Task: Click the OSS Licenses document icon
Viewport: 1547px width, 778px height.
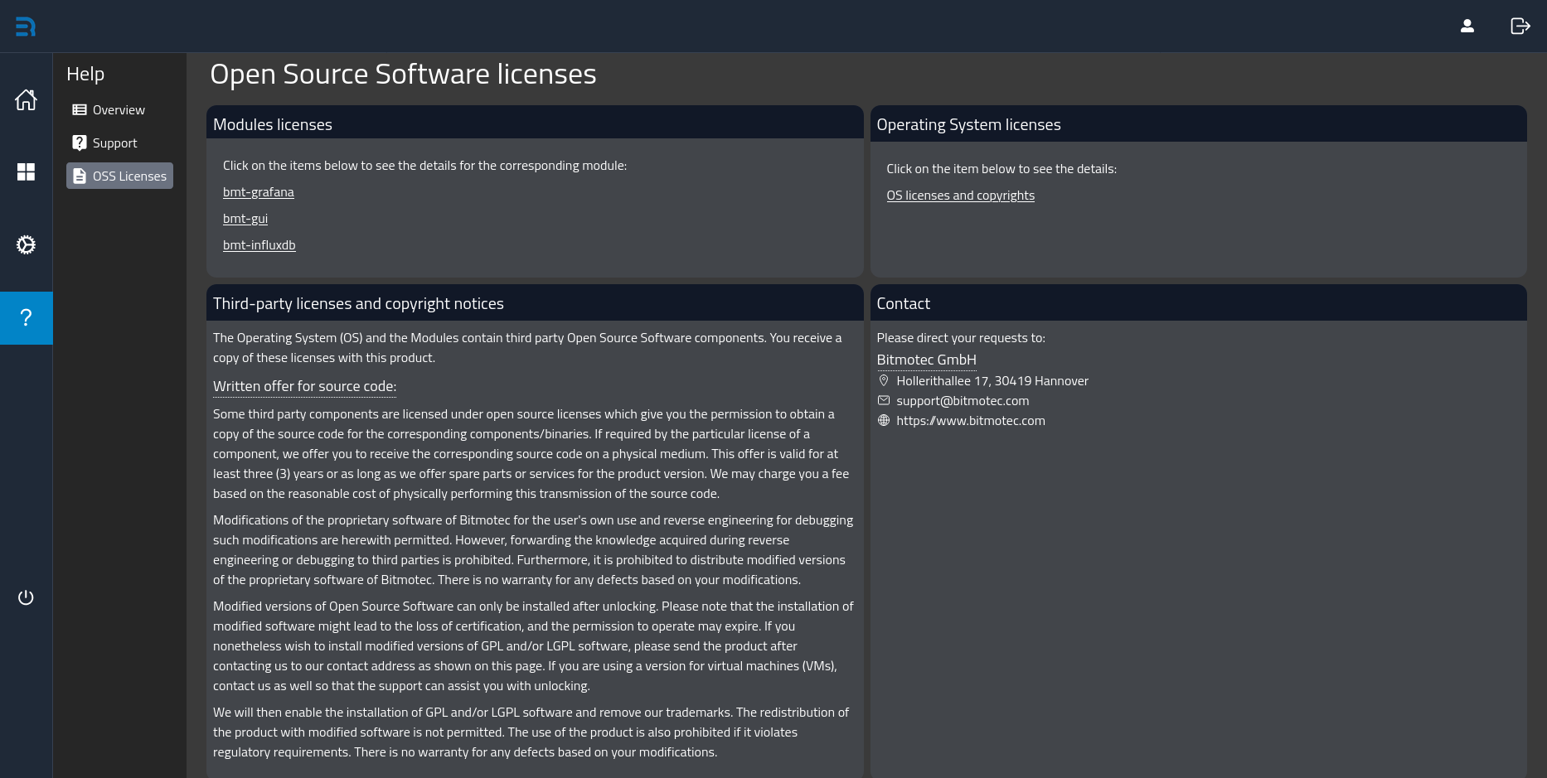Action: click(80, 176)
